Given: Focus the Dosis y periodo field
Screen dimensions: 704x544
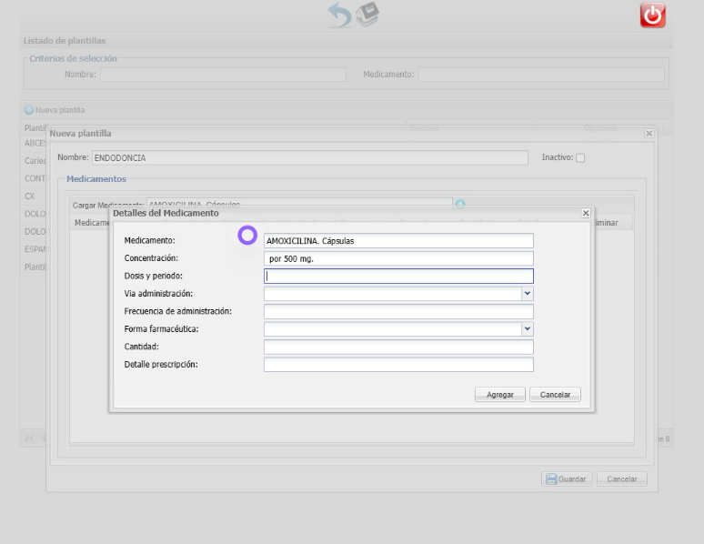Looking at the screenshot, I should [398, 277].
